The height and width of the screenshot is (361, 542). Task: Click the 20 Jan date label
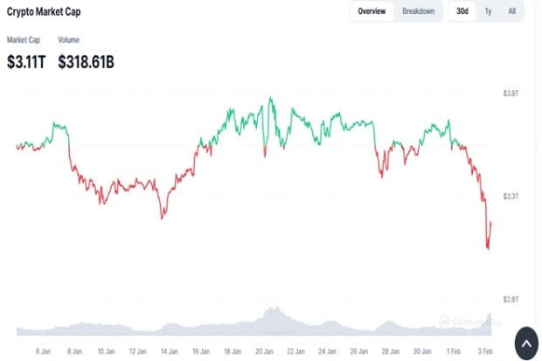[x=262, y=351]
